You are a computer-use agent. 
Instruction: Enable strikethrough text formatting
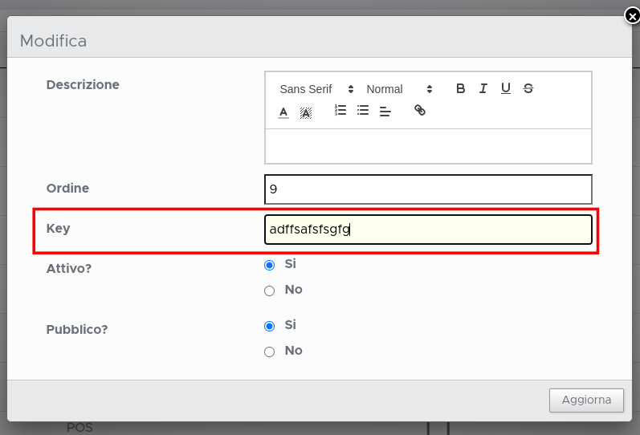528,89
